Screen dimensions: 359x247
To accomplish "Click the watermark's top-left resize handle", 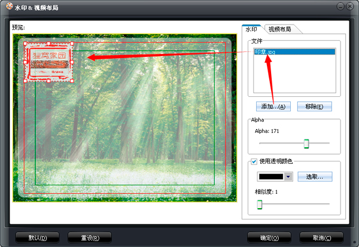I will [x=25, y=44].
